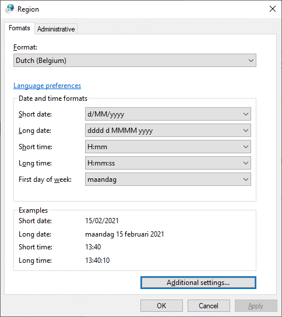
Task: Click the Additional settings button
Action: click(x=198, y=283)
